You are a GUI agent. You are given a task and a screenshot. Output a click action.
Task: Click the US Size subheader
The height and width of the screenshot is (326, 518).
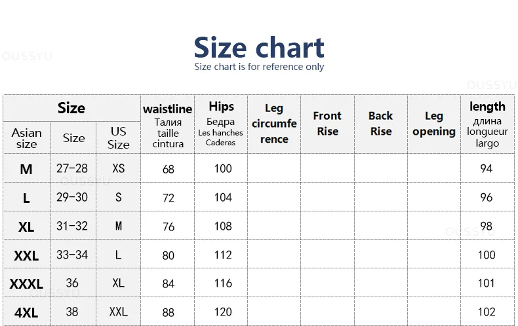[118, 138]
